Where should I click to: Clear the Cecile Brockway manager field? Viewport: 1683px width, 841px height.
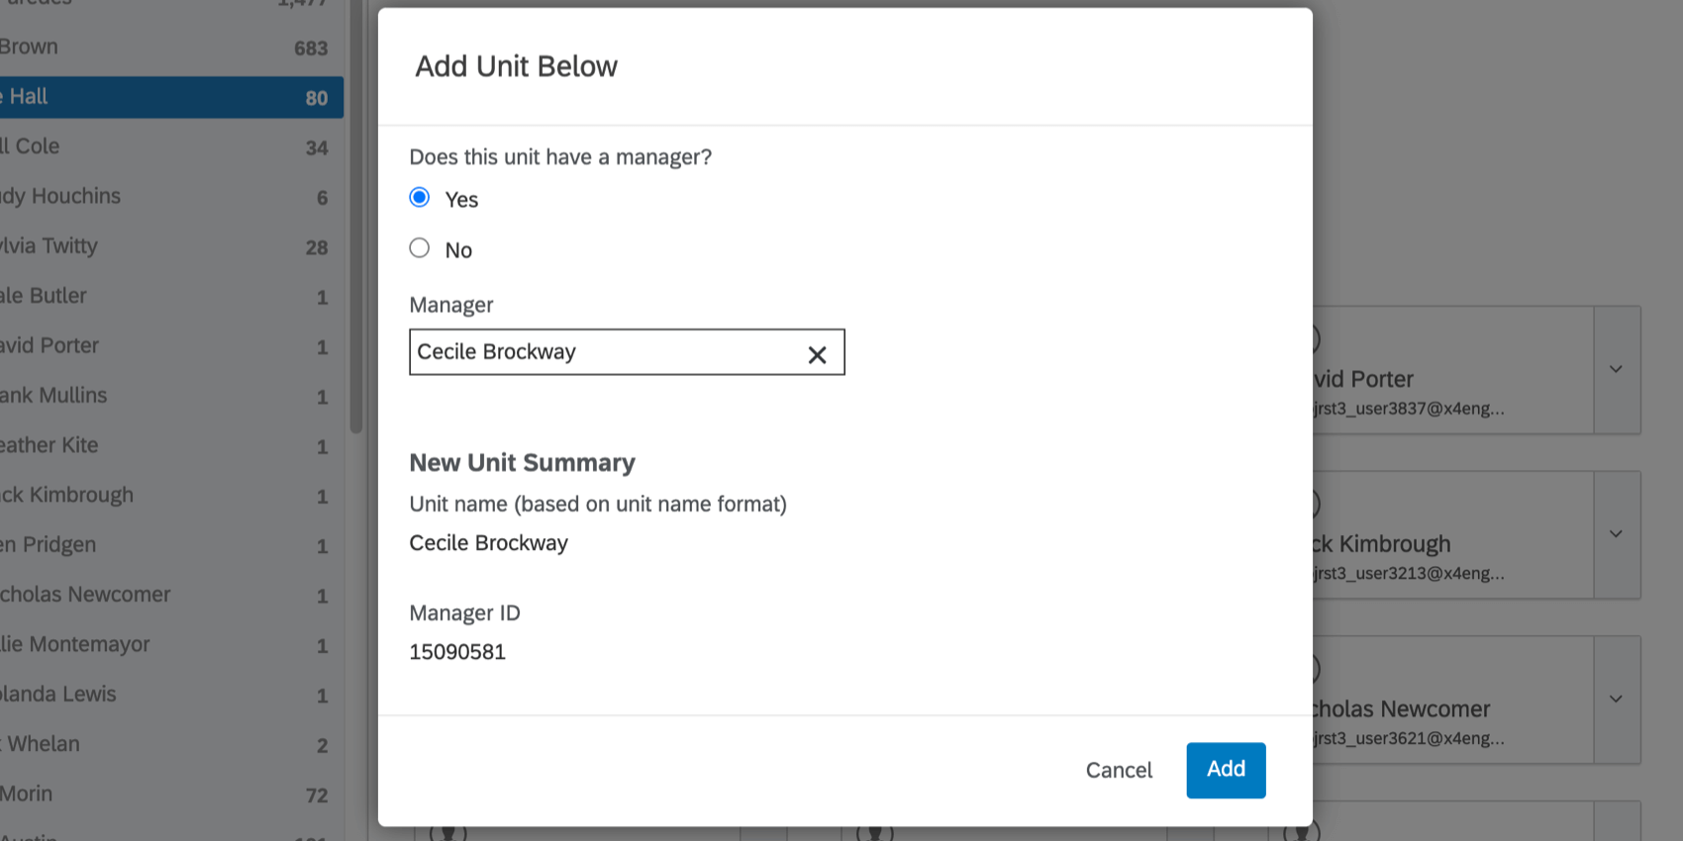pyautogui.click(x=817, y=354)
